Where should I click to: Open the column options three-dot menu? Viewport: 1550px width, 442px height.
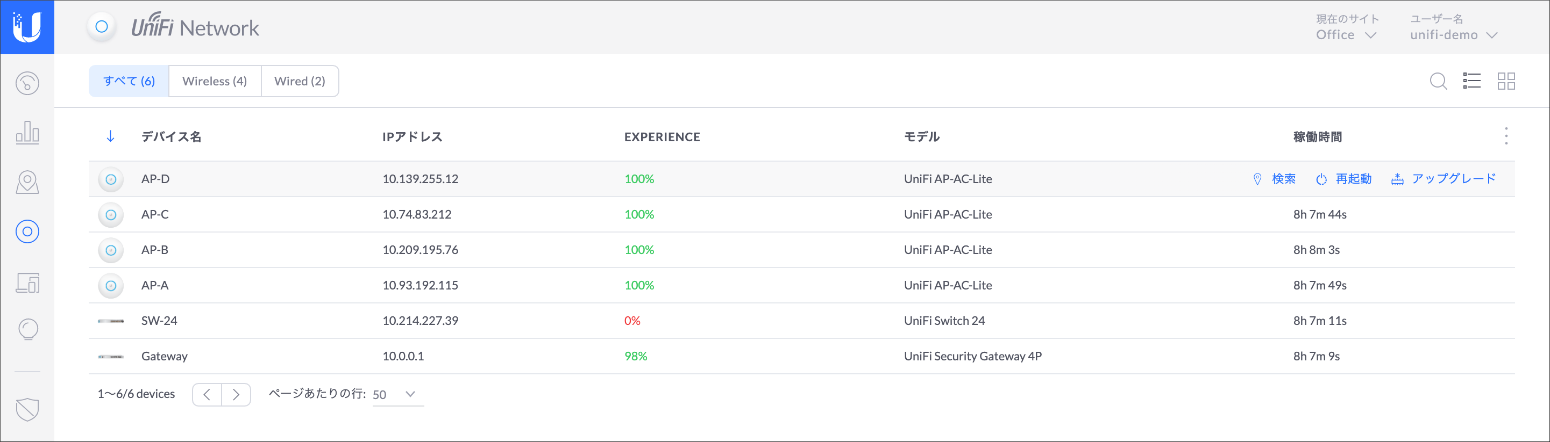pyautogui.click(x=1506, y=136)
